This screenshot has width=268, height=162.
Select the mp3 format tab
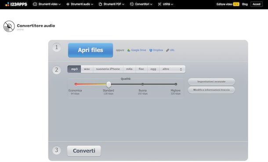pos(74,69)
